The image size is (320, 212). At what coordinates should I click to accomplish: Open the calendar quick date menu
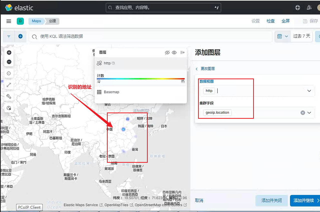coord(283,36)
